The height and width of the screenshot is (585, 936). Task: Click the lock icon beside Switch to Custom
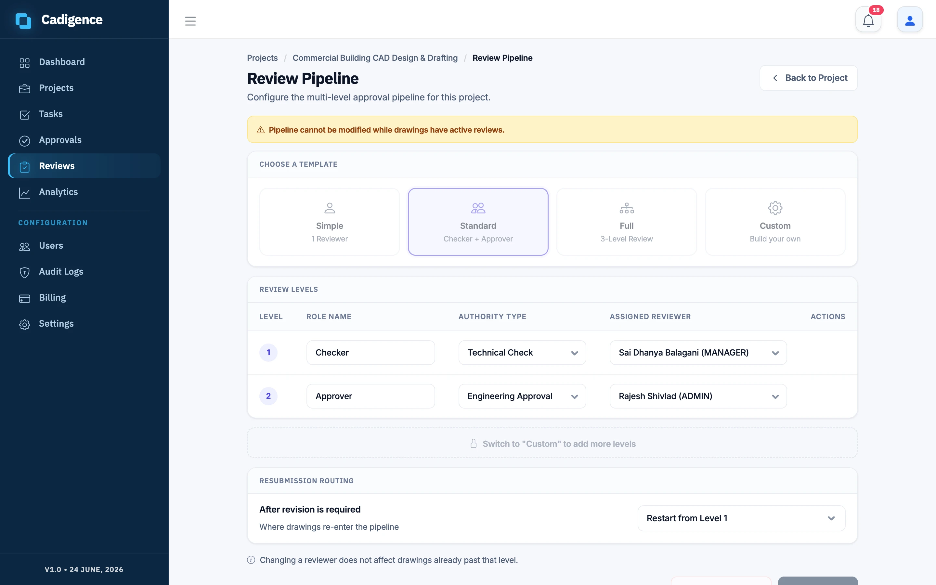pos(474,443)
